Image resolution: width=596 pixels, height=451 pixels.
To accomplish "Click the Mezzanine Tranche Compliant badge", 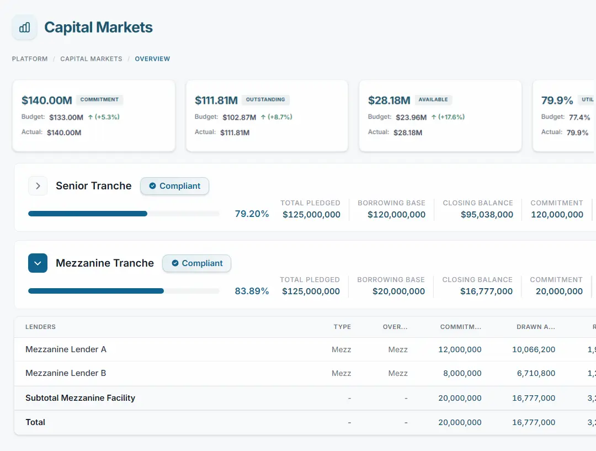I will click(x=196, y=263).
